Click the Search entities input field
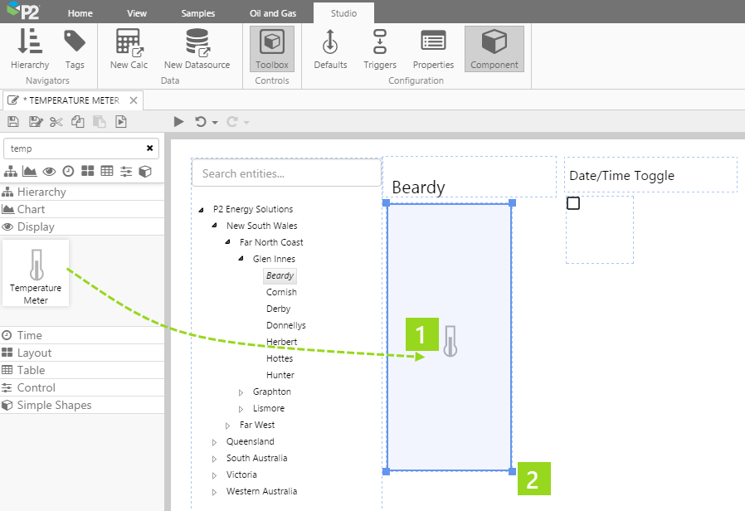 [286, 173]
